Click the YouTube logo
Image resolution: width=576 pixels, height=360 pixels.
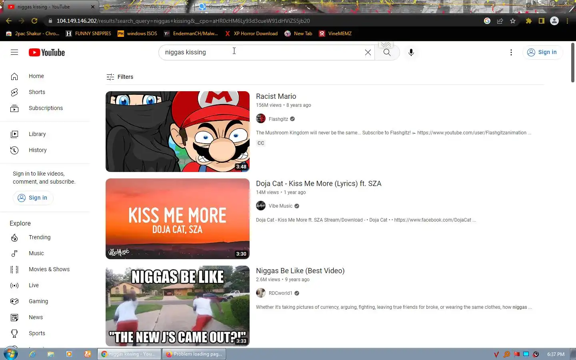[47, 52]
